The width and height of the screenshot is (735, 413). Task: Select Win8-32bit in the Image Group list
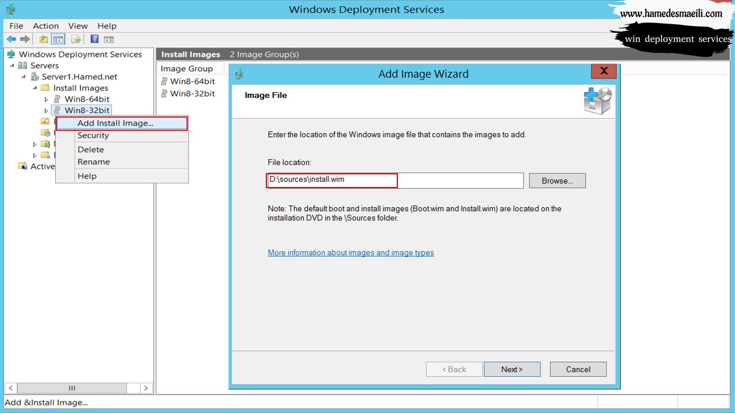coord(192,93)
